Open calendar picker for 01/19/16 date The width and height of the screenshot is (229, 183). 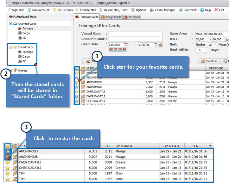[x=156, y=45]
